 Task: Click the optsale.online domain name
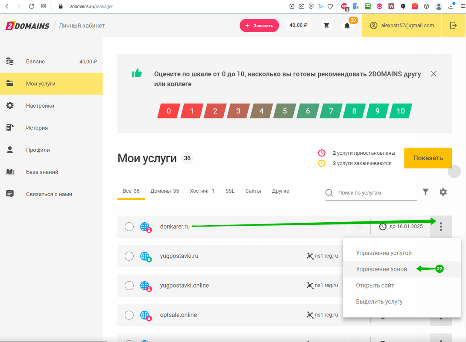pos(178,315)
